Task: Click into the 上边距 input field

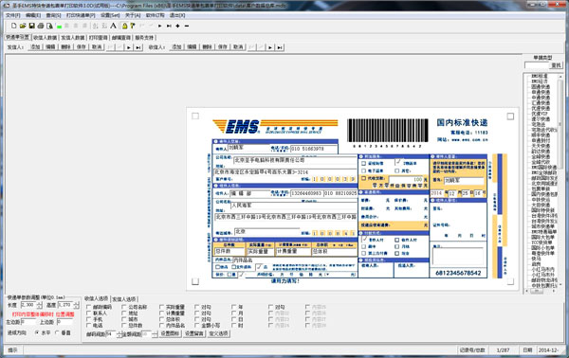Action: (x=64, y=322)
